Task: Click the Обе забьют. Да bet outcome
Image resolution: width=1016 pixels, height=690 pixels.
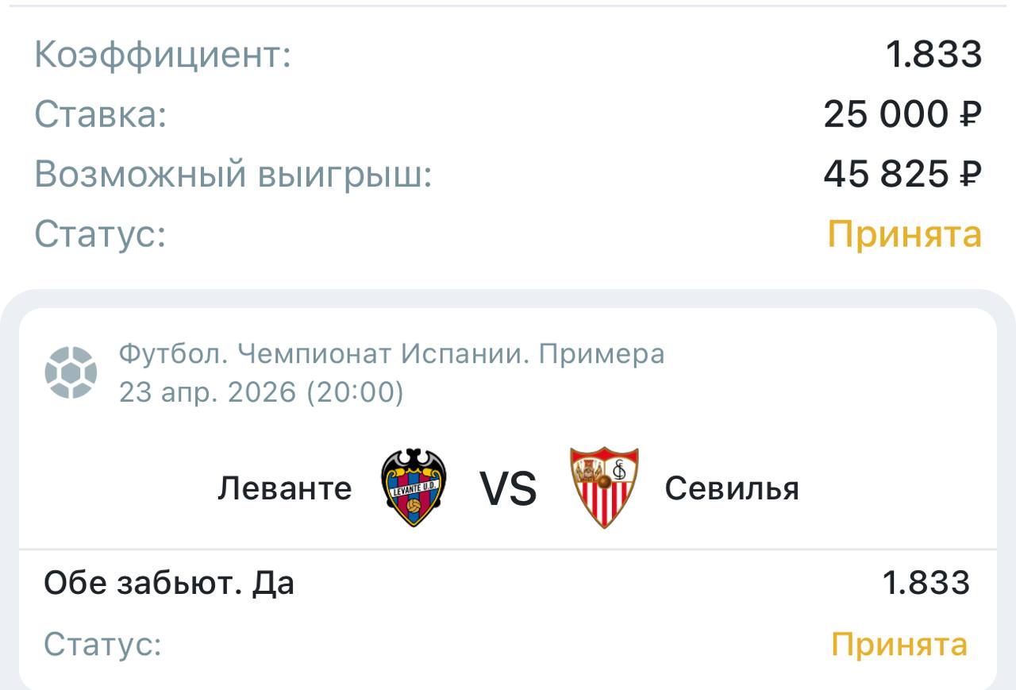Action: point(169,584)
